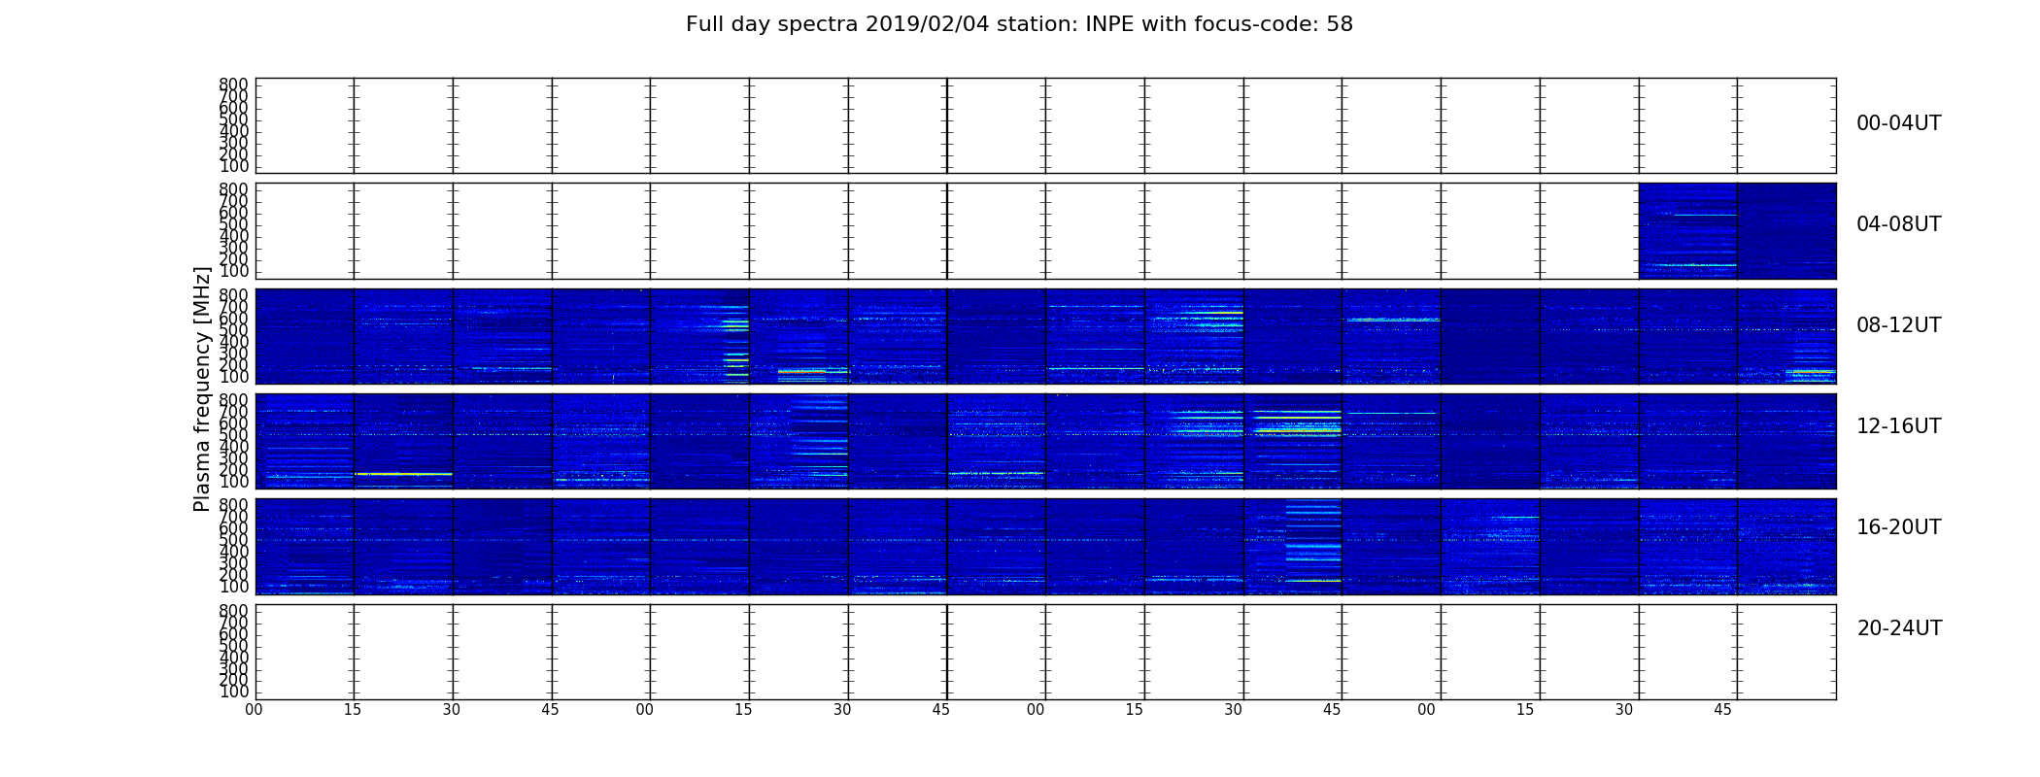
Task: Click the 'Plasma frequency [MHz]' axis label
Action: tap(202, 388)
